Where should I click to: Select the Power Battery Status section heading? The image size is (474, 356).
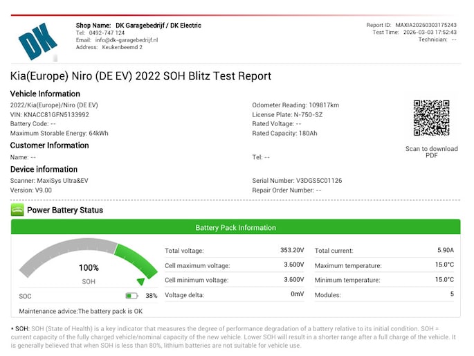(x=64, y=210)
